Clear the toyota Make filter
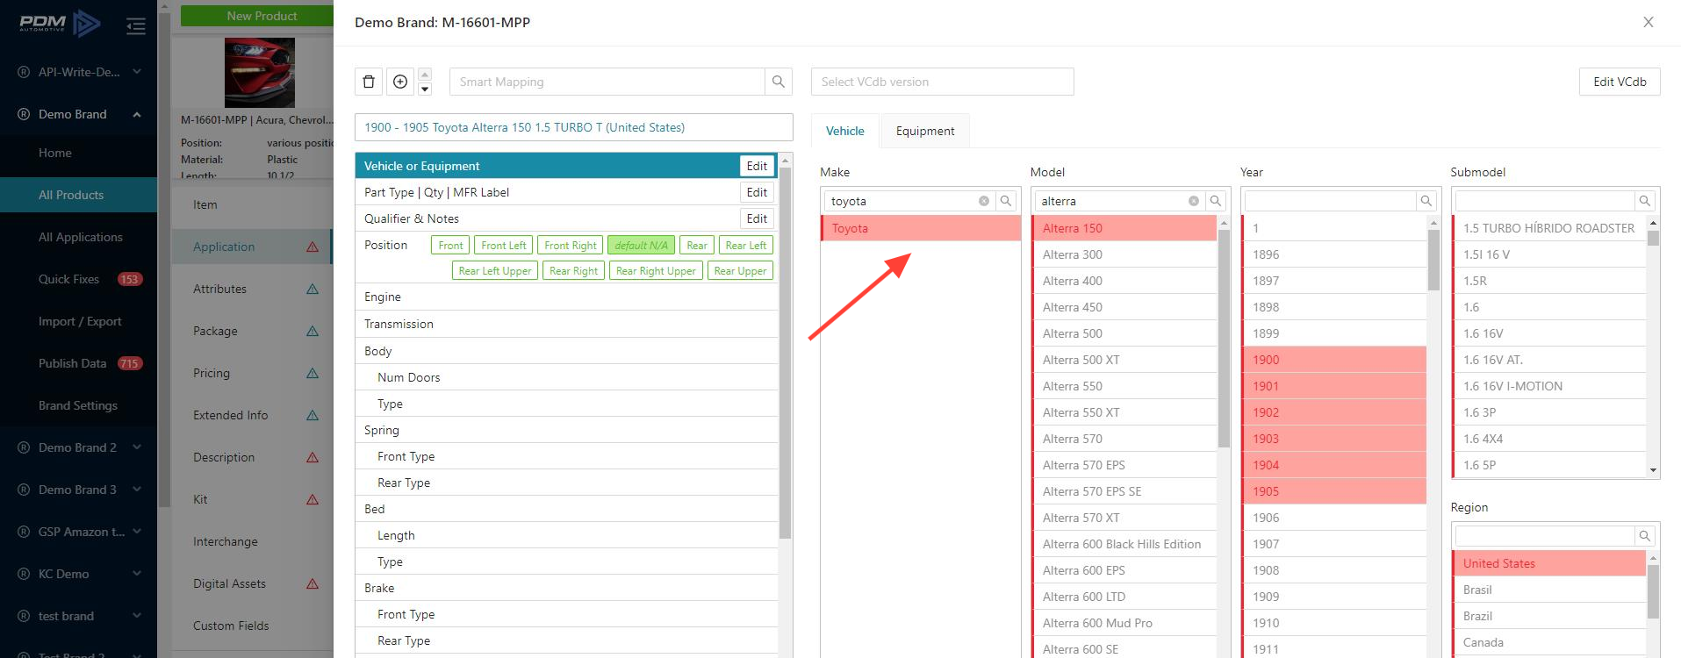 (984, 201)
